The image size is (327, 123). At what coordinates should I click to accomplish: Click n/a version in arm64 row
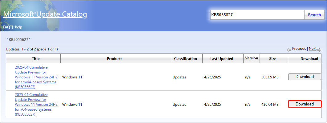tap(248, 77)
